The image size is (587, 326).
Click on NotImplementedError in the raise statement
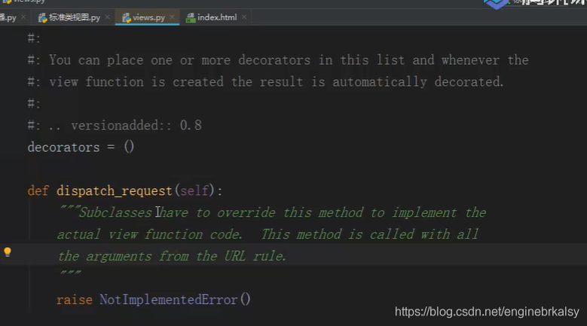tap(169, 300)
